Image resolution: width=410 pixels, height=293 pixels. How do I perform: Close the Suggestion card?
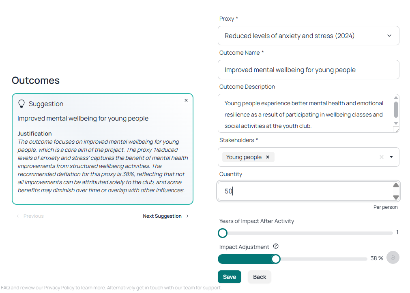coord(186,100)
